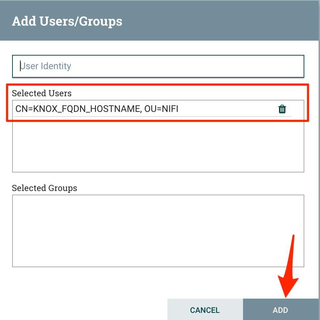Viewport: 320px width, 320px height.
Task: Place cursor in User Identity text box
Action: 158,66
